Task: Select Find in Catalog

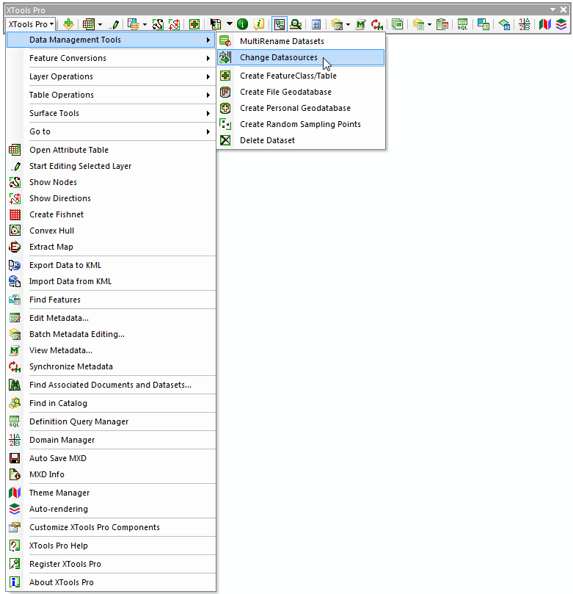Action: (x=111, y=403)
